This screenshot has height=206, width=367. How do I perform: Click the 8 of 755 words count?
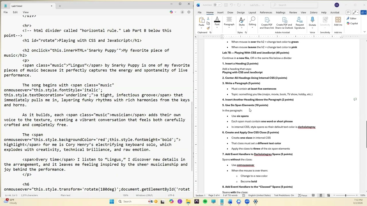(230, 195)
